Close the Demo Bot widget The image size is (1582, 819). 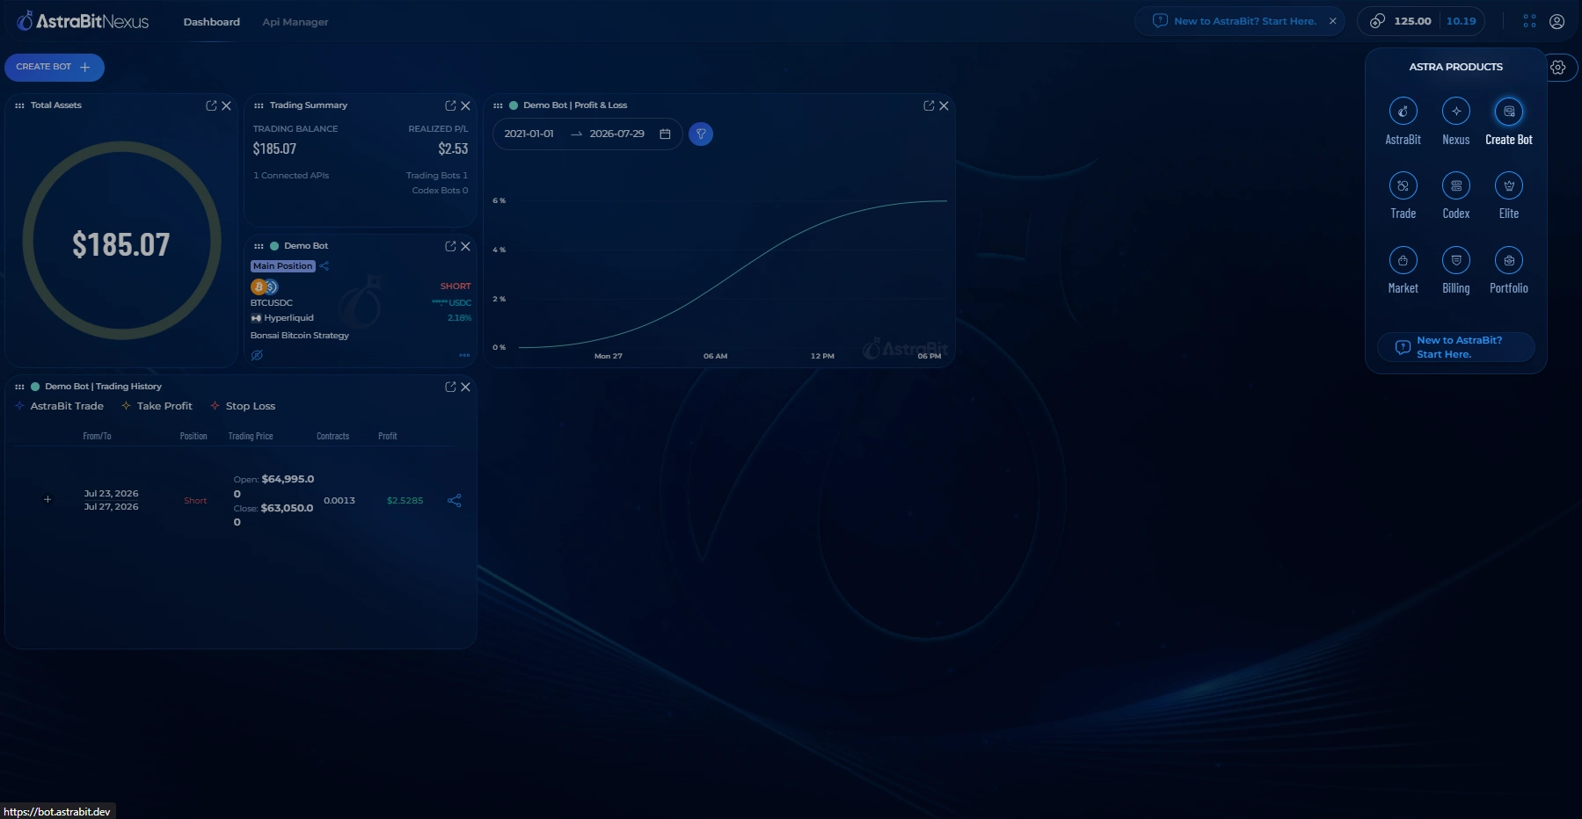pyautogui.click(x=465, y=246)
